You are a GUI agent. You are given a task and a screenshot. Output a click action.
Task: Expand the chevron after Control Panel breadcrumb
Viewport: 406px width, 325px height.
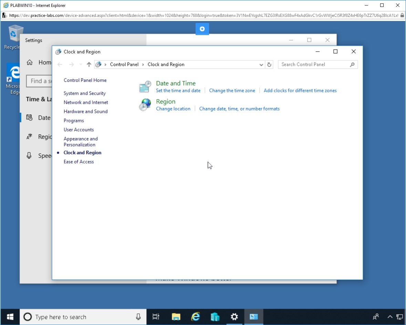[x=143, y=65]
